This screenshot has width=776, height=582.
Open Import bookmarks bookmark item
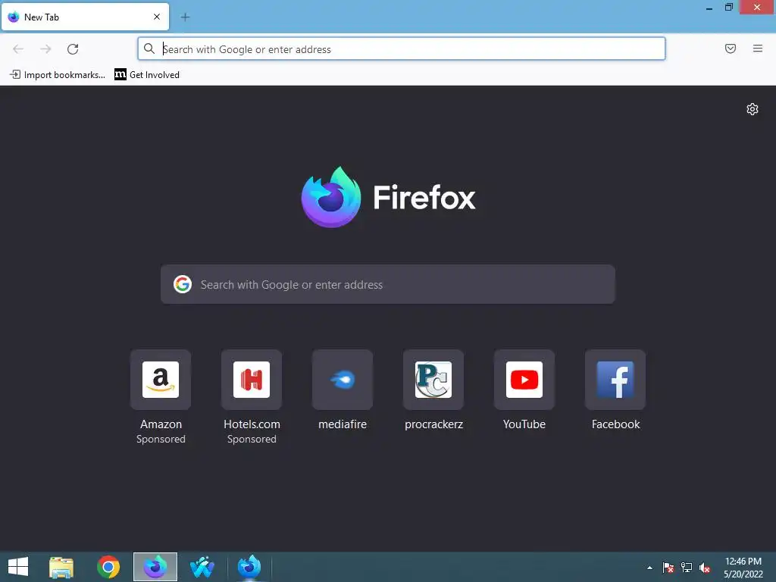click(58, 75)
